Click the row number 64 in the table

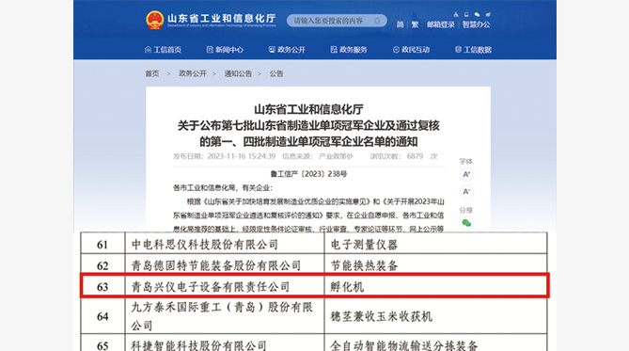click(x=102, y=316)
